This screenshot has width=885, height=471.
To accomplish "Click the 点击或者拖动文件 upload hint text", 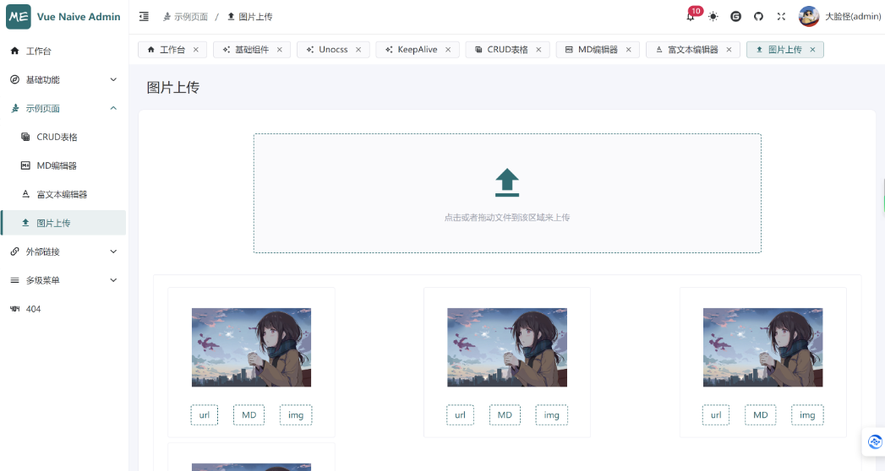I will 507,218.
